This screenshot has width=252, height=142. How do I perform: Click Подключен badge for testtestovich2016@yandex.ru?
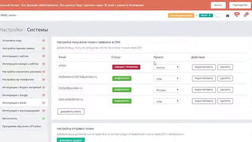pos(122,78)
